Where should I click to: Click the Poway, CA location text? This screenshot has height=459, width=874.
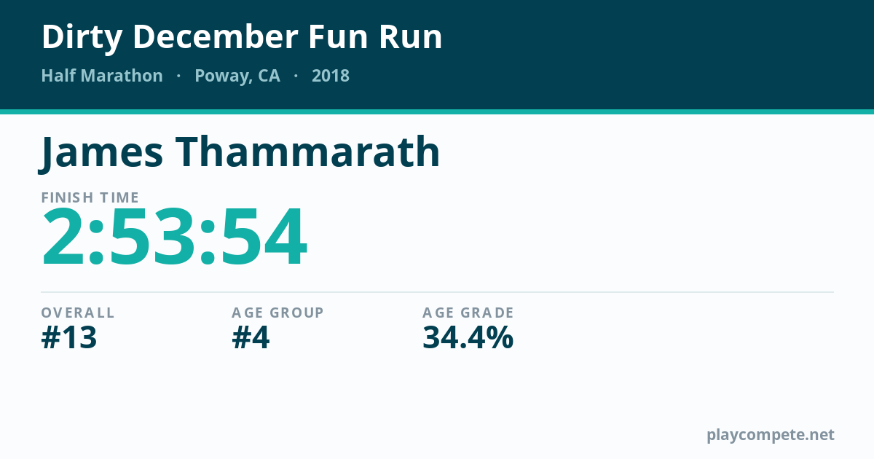point(237,76)
